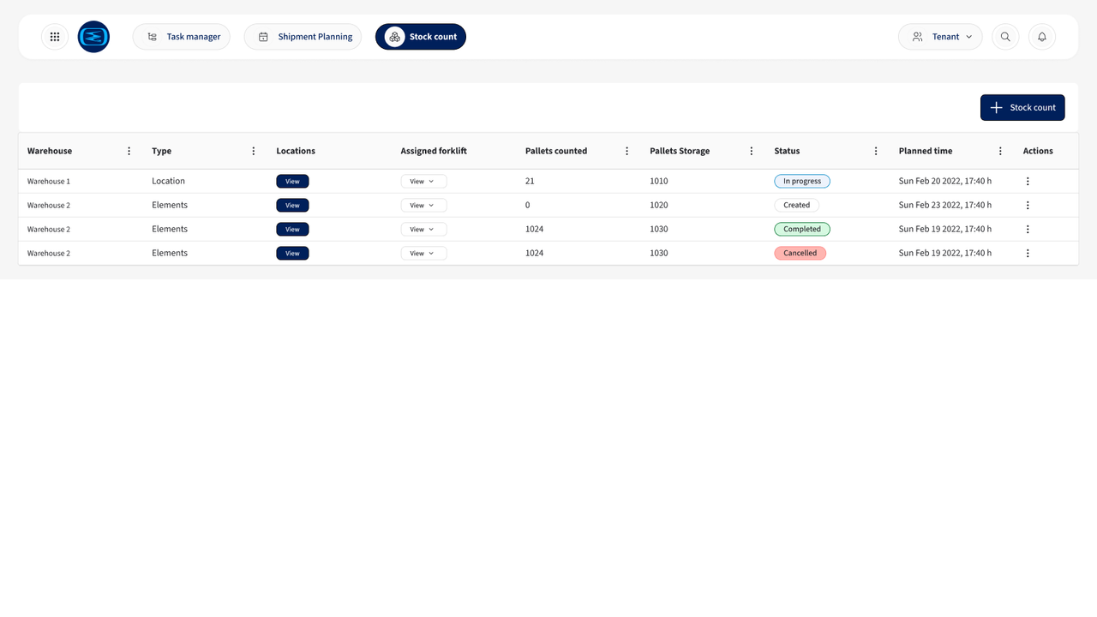Image resolution: width=1097 pixels, height=617 pixels.
Task: Expand forklift View dropdown in Created row
Action: coord(423,205)
